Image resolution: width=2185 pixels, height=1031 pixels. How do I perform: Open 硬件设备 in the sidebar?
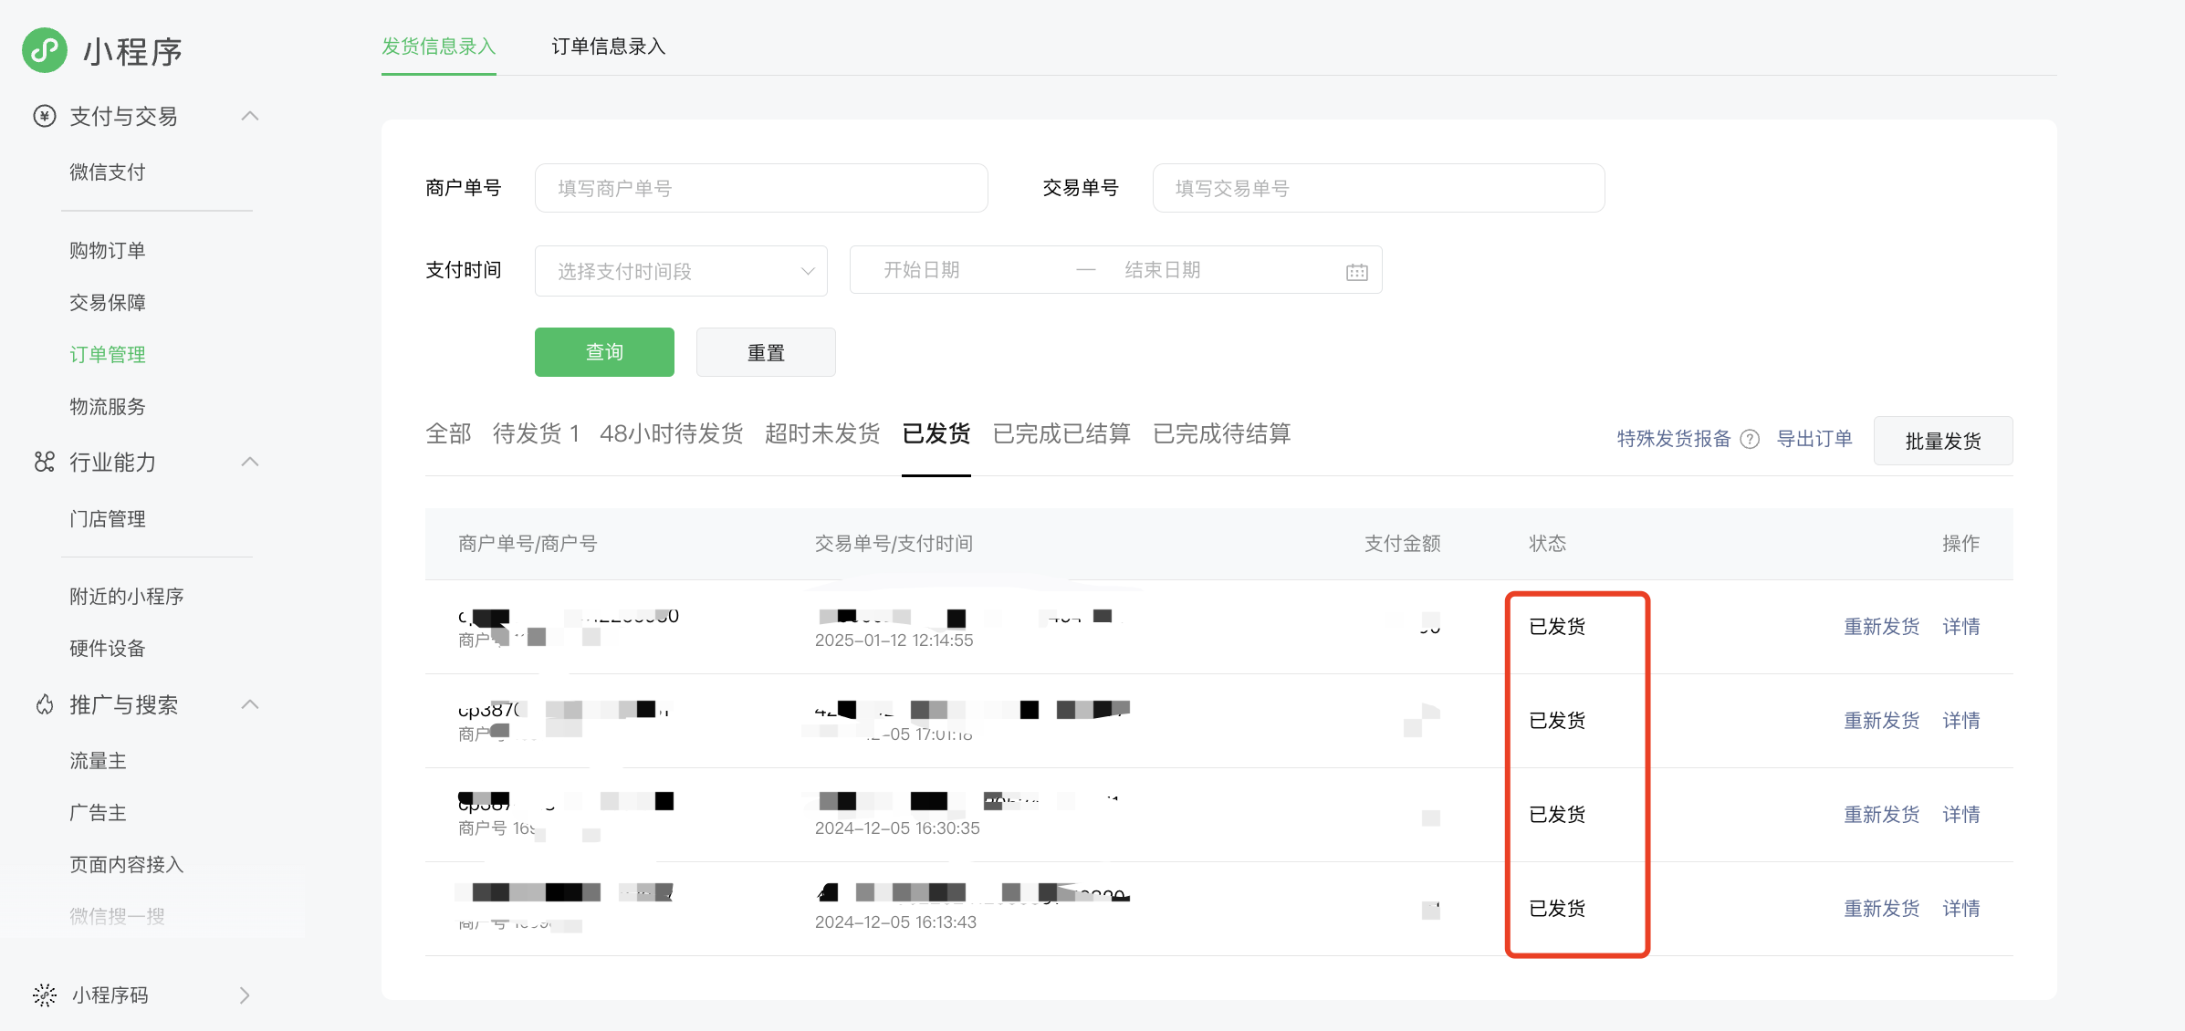108,648
